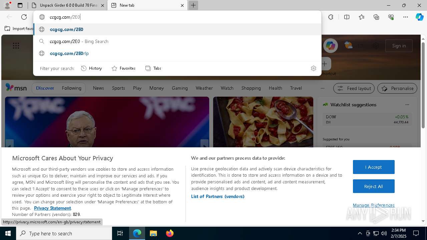The height and width of the screenshot is (240, 427).
Task: Open Feed layout options
Action: pos(354,88)
